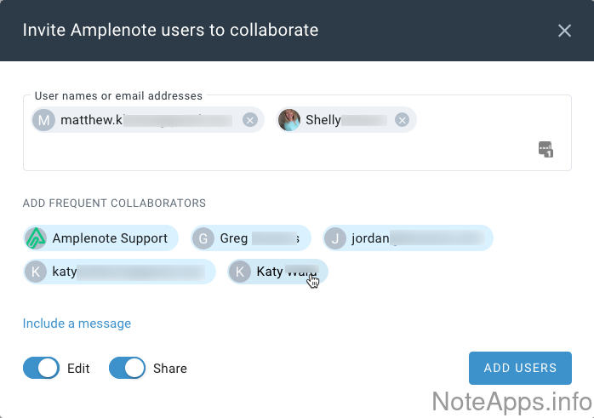The image size is (594, 418).
Task: Toggle off the Edit permission switch
Action: pos(41,368)
